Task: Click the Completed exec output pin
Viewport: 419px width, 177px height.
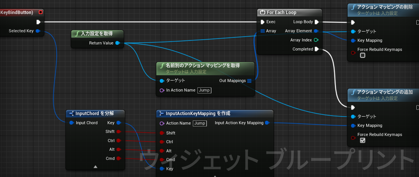Action: point(317,49)
